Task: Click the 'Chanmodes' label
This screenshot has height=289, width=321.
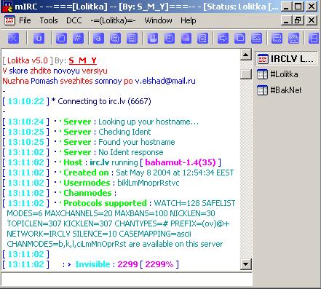Action: click(87, 193)
